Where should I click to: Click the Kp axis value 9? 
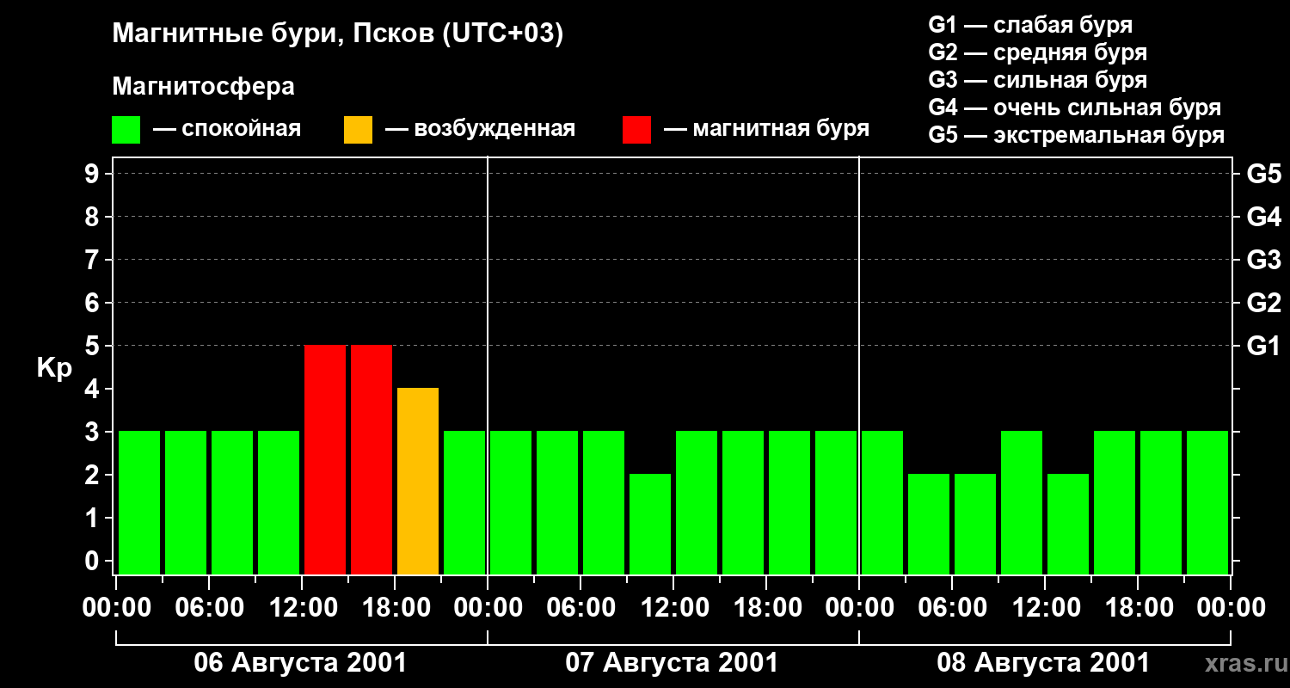[93, 175]
